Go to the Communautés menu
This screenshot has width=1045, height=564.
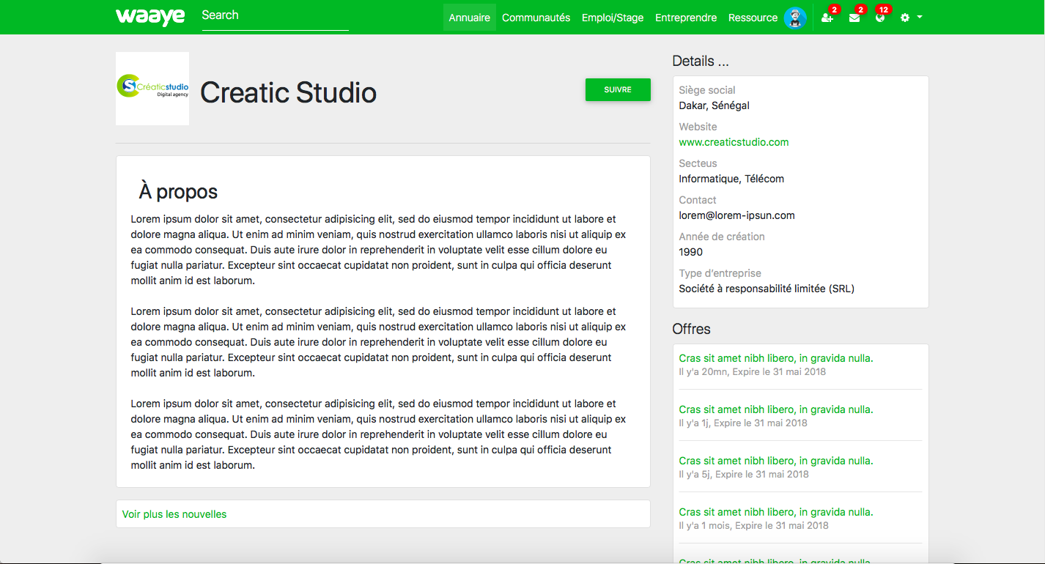[x=536, y=18]
